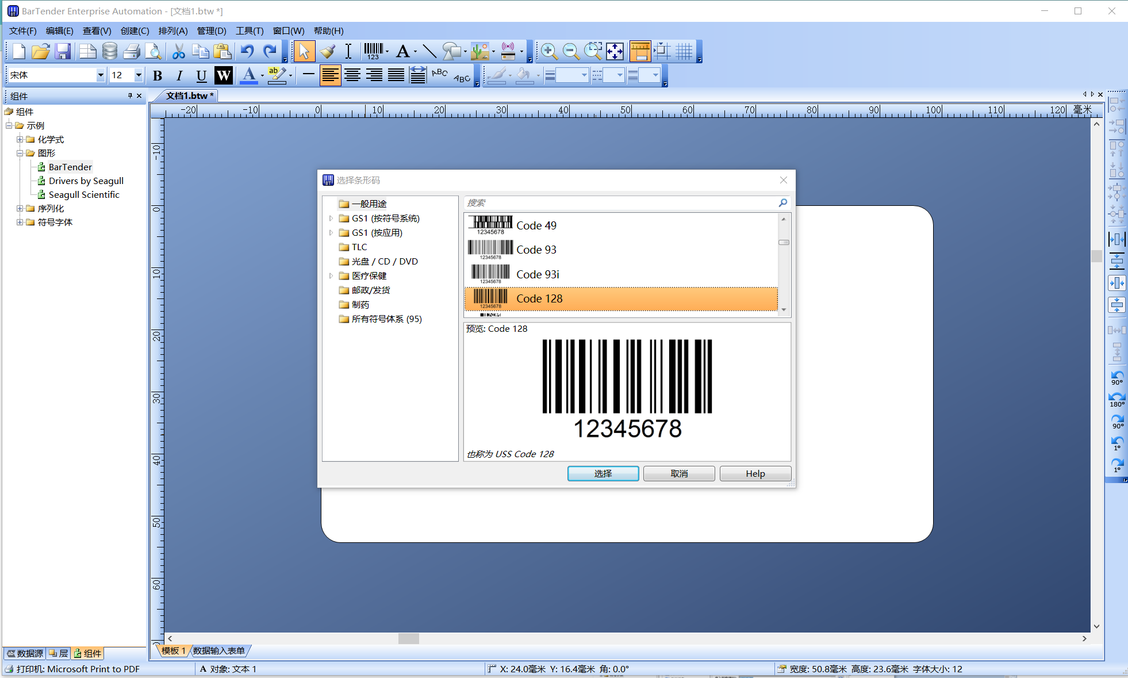Switch to the 数据输入表单 tab
The width and height of the screenshot is (1128, 678).
[218, 650]
